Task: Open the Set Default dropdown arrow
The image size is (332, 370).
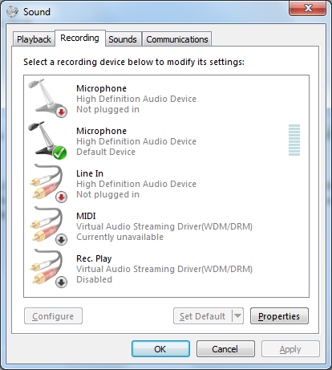Action: coord(237,316)
